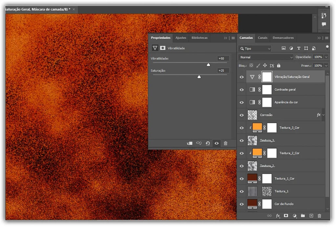Viewport: 336px width, 227px height.
Task: Switch to the Bibliotecas tab
Action: tap(199, 37)
